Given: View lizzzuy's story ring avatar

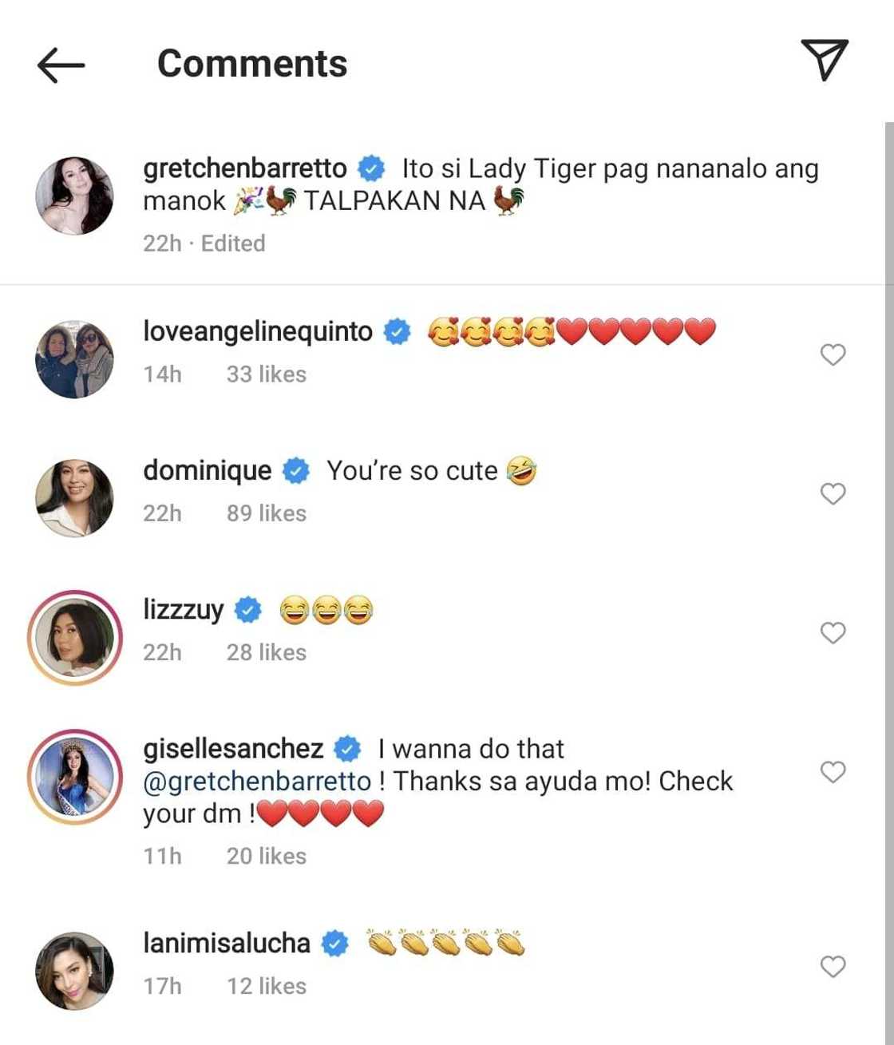Looking at the screenshot, I should 74,638.
